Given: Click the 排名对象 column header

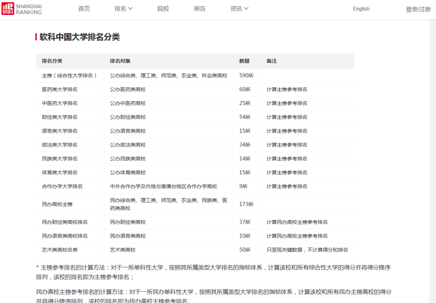Looking at the screenshot, I should 120,61.
